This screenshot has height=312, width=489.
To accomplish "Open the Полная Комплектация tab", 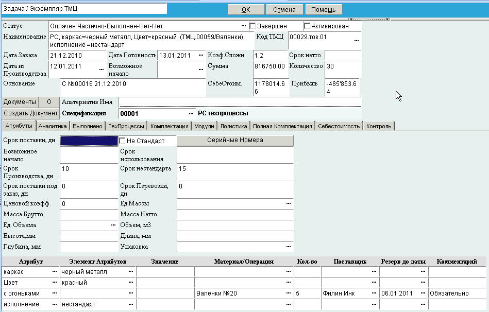I will coord(282,126).
